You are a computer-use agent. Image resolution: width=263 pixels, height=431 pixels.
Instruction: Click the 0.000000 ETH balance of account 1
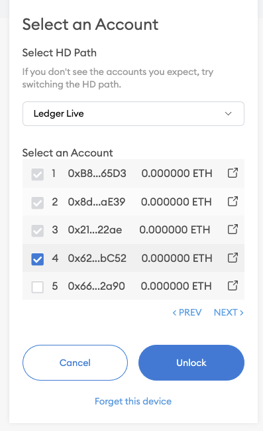click(x=177, y=174)
